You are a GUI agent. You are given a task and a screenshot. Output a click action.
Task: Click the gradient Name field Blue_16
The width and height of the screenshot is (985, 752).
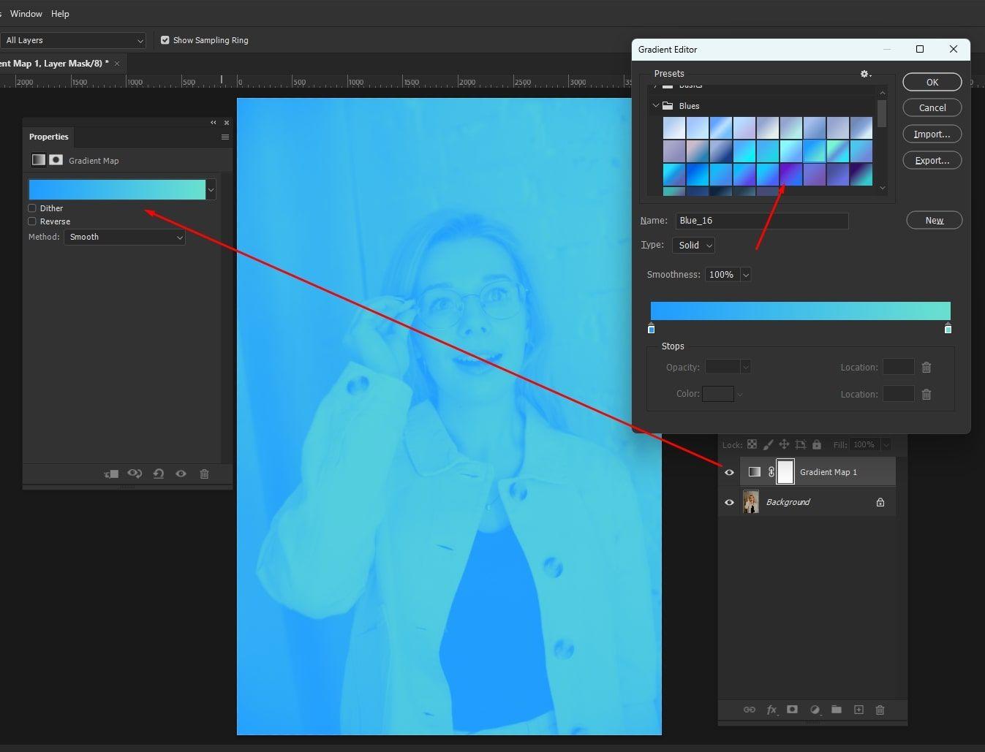pyautogui.click(x=762, y=221)
